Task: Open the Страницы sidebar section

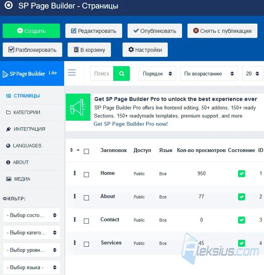Action: click(x=23, y=96)
